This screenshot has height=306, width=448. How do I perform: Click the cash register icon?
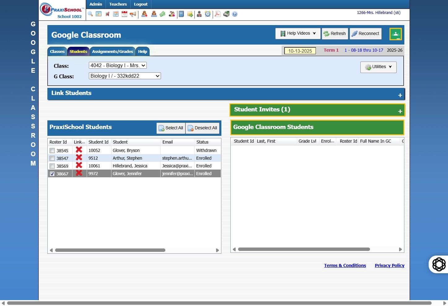[x=226, y=14]
